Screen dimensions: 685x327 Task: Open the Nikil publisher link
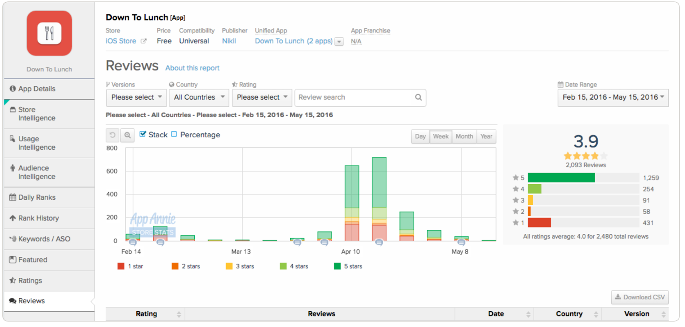(229, 41)
